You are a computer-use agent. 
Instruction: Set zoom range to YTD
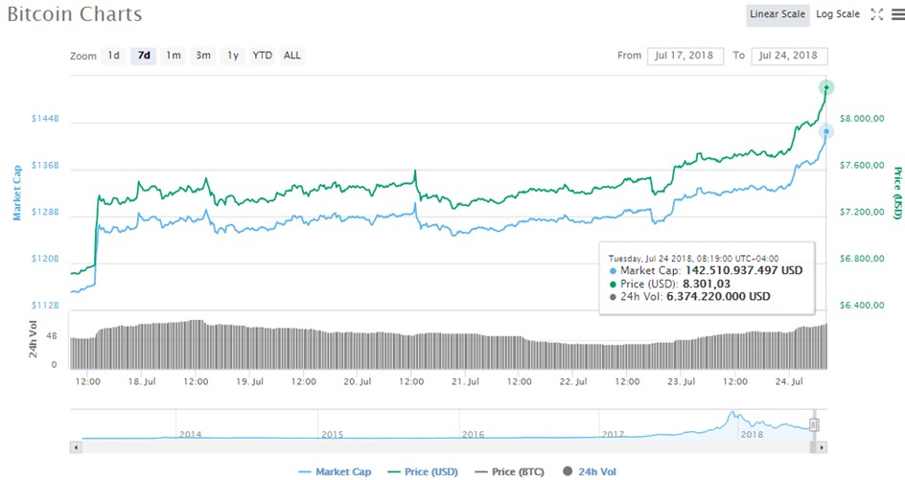coord(262,56)
